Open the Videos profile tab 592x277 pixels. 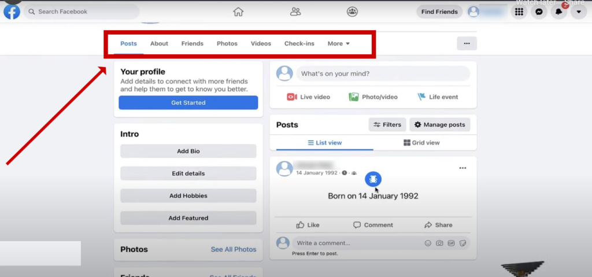tap(261, 43)
